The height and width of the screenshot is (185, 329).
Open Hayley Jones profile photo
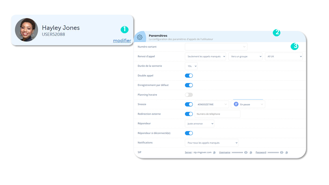(26, 30)
